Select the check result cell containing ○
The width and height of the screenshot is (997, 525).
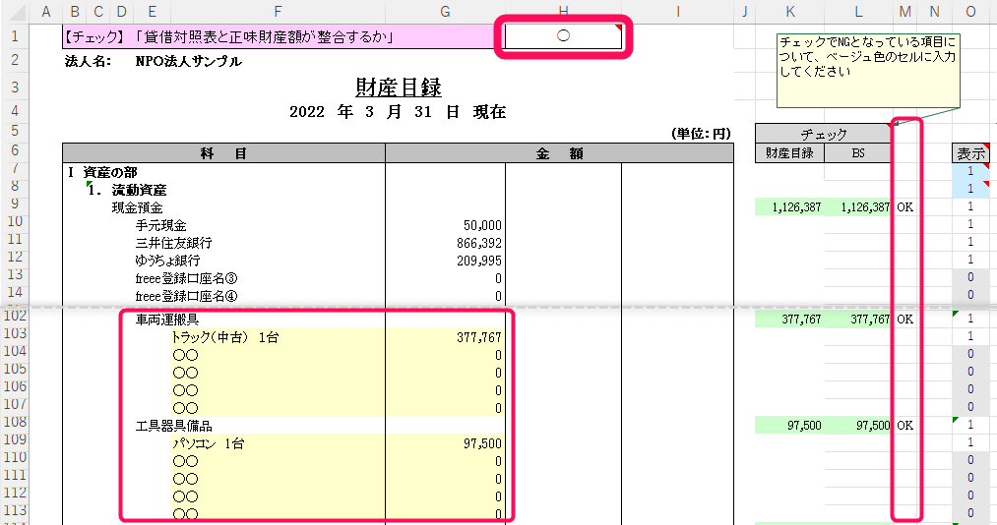coord(563,36)
